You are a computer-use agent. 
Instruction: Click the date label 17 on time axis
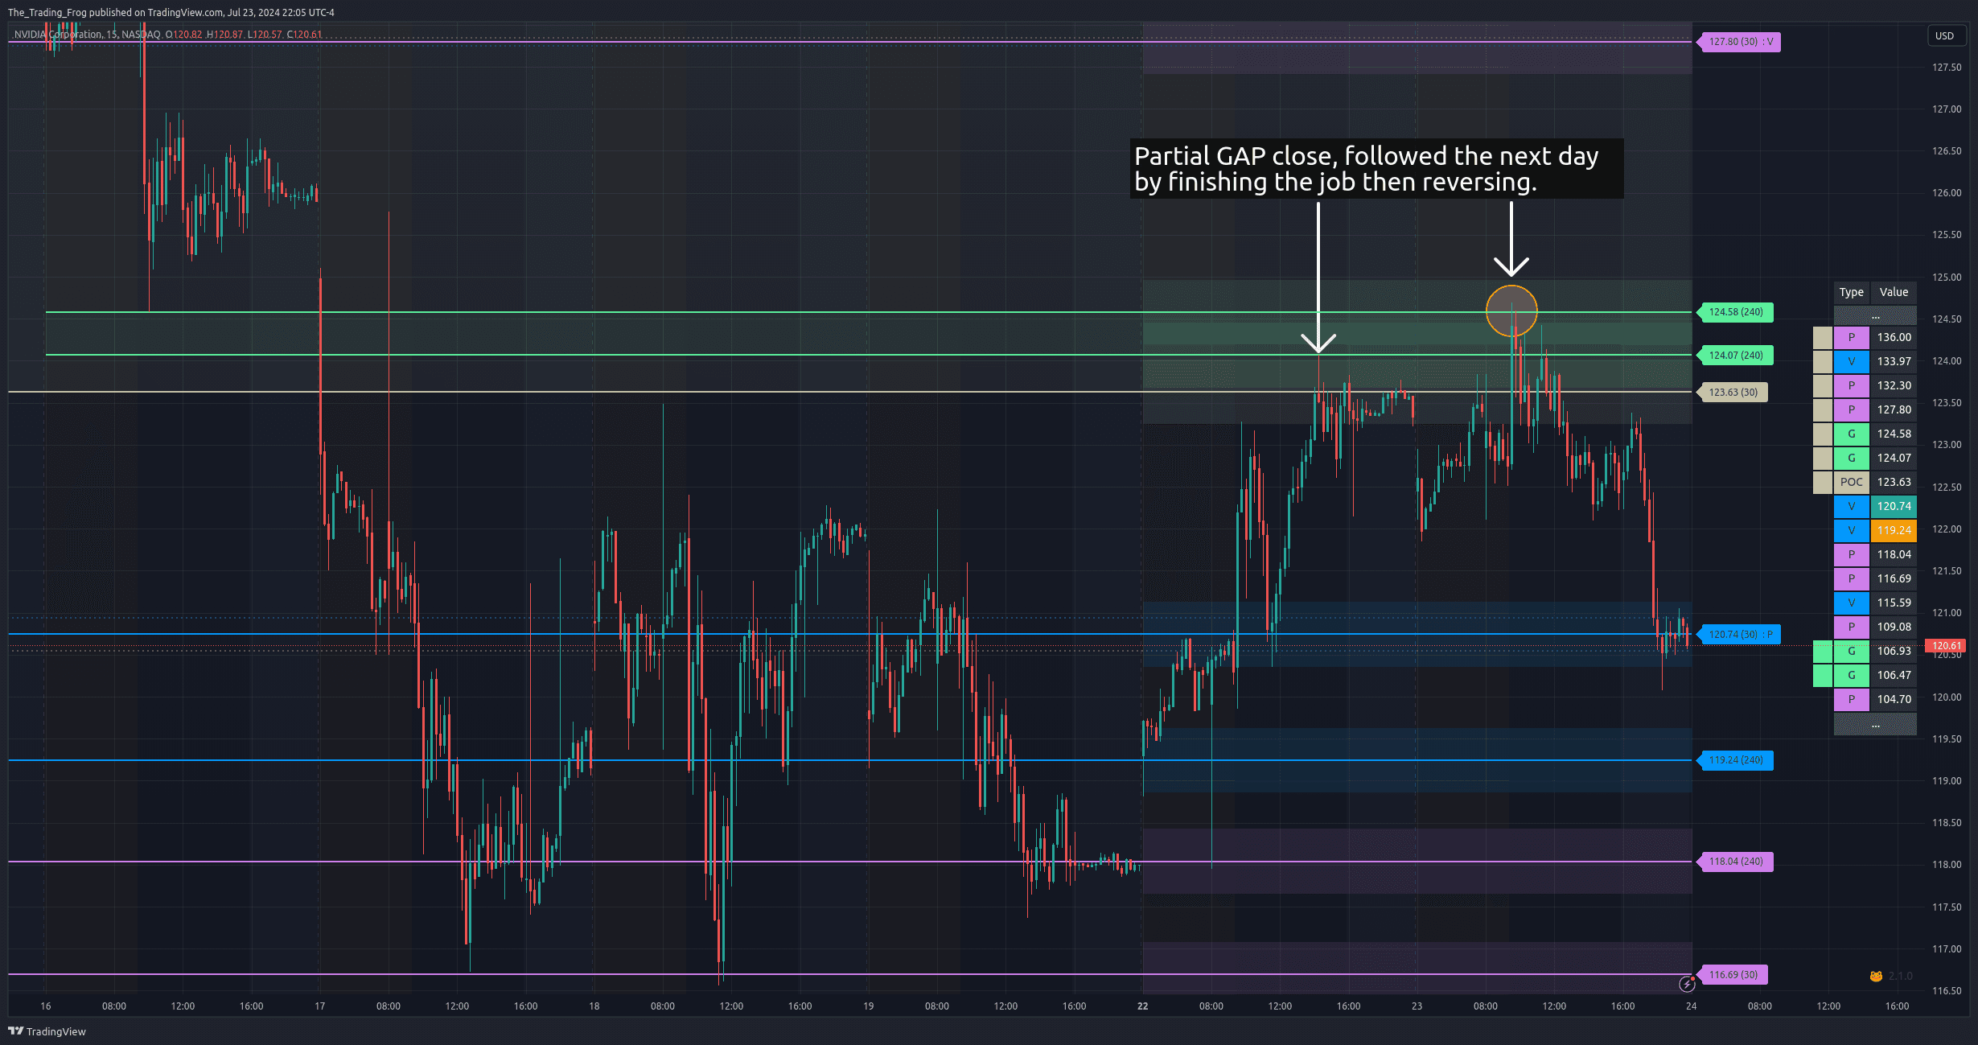(319, 1006)
